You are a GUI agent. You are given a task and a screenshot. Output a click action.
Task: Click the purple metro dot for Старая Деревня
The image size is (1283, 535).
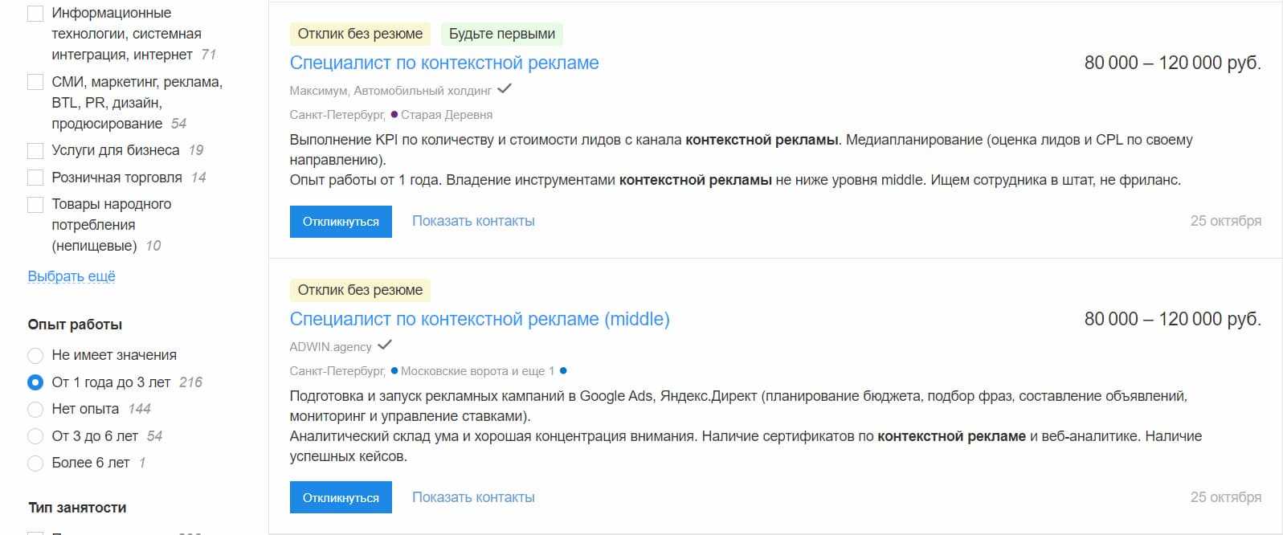tap(394, 115)
